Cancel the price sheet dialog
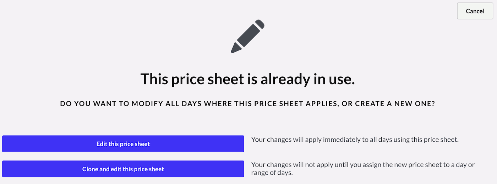The image size is (497, 184). [x=475, y=11]
